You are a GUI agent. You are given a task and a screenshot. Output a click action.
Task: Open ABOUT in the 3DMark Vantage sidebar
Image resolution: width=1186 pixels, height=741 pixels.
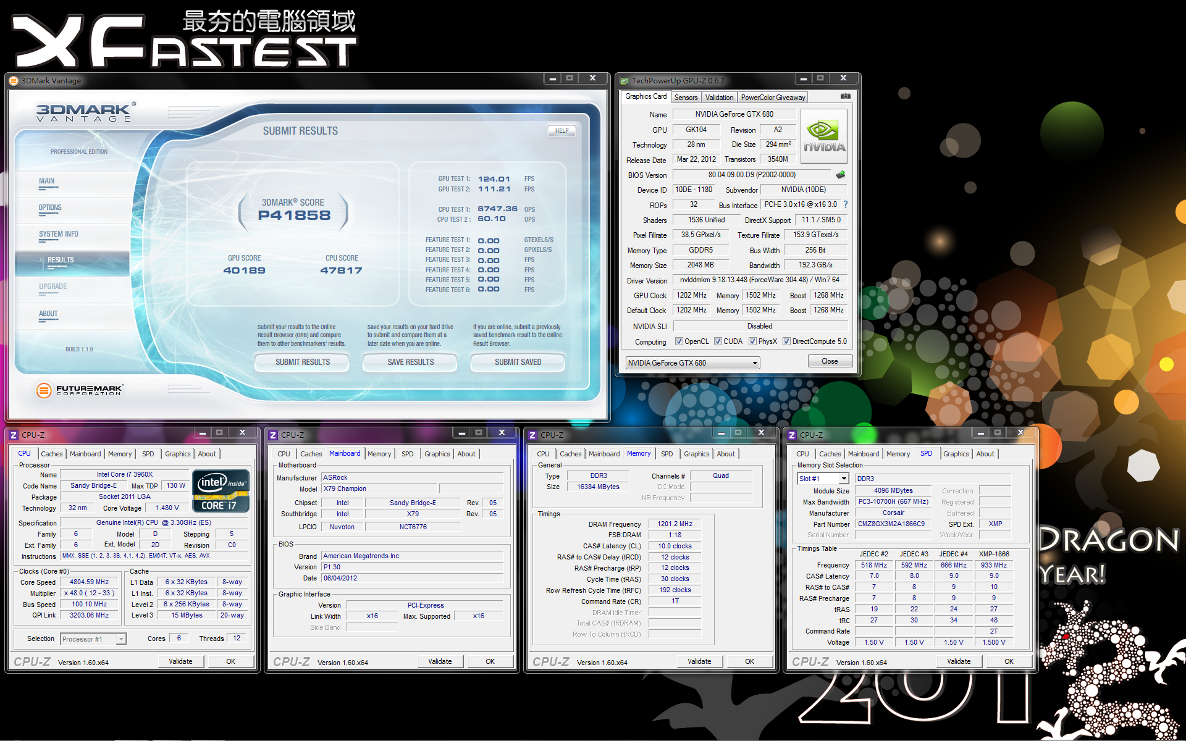pyautogui.click(x=48, y=314)
